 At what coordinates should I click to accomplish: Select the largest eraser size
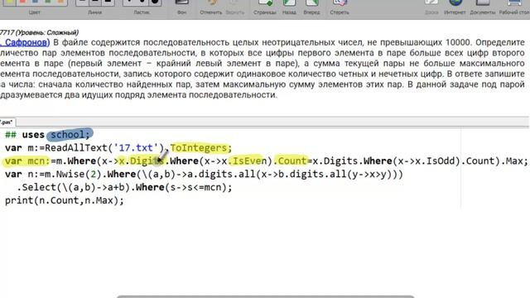coord(155,2)
